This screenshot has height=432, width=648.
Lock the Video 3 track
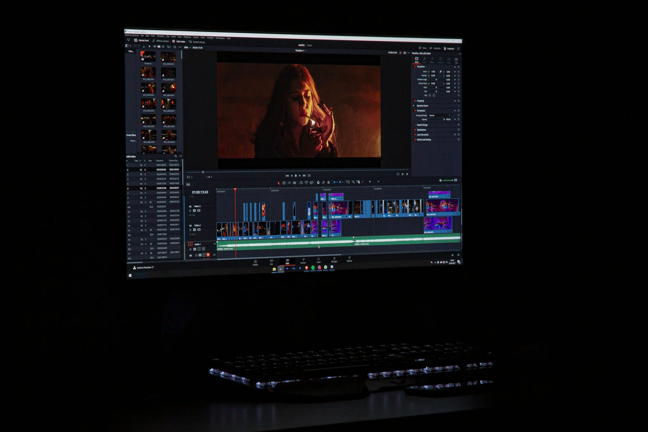click(x=190, y=211)
